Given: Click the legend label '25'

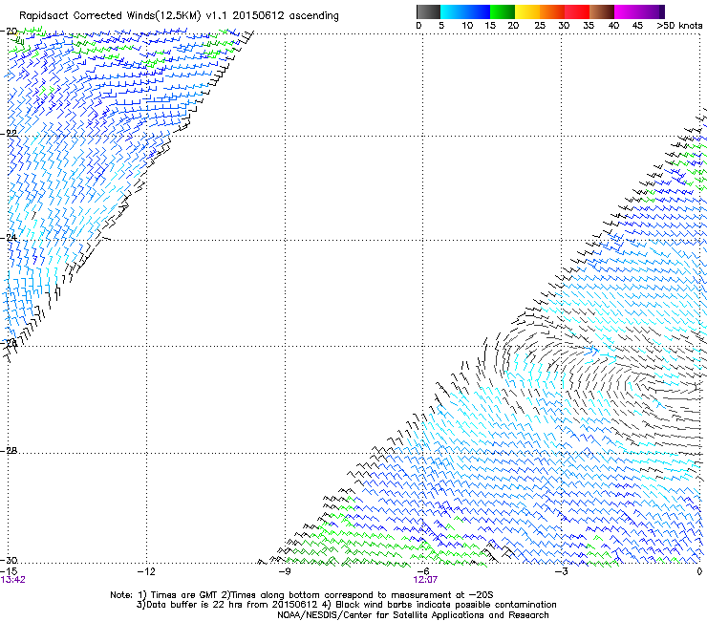Looking at the screenshot, I should click(x=539, y=26).
